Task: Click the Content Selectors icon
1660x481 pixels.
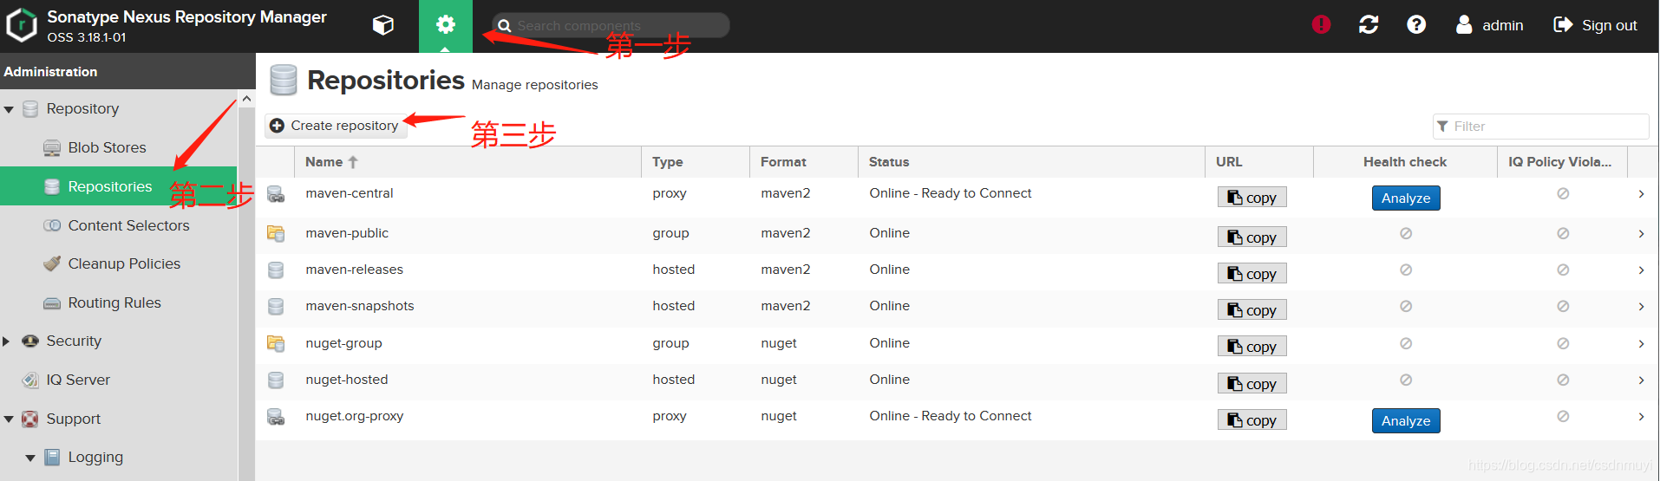Action: pos(52,225)
